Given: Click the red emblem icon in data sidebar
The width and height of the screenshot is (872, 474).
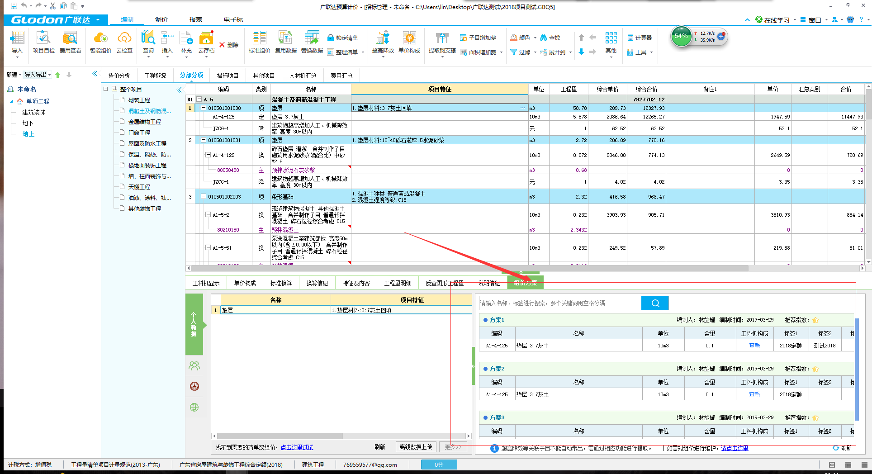Looking at the screenshot, I should coord(194,386).
